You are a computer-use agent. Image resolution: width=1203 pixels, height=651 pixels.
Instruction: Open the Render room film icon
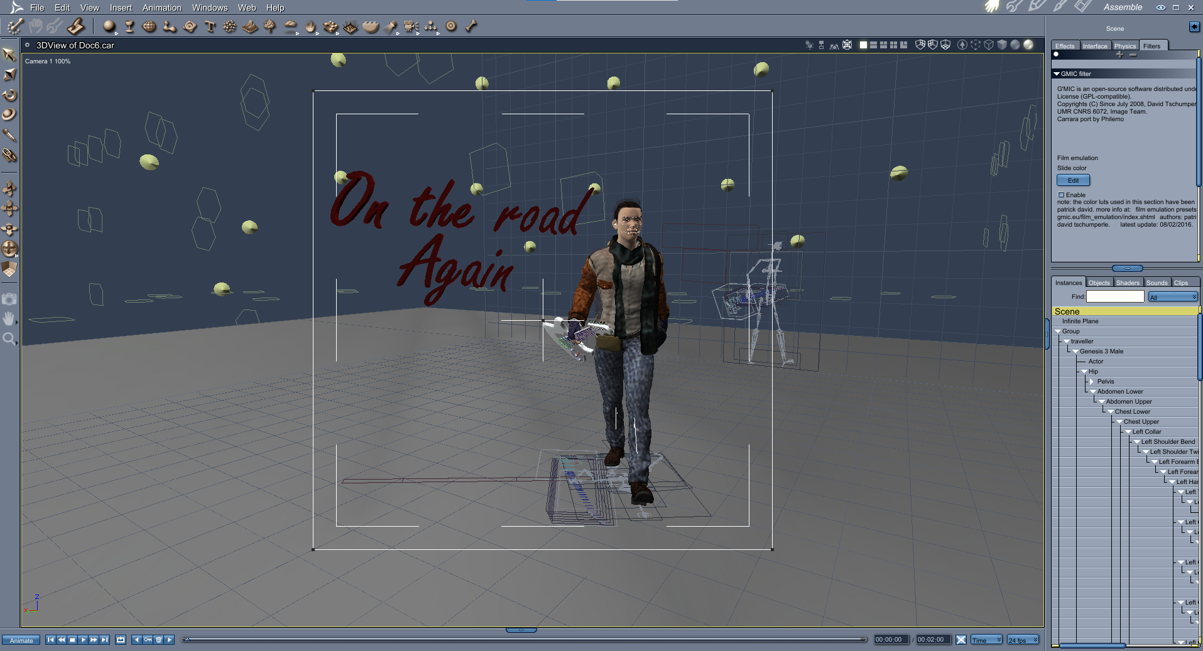[1082, 7]
